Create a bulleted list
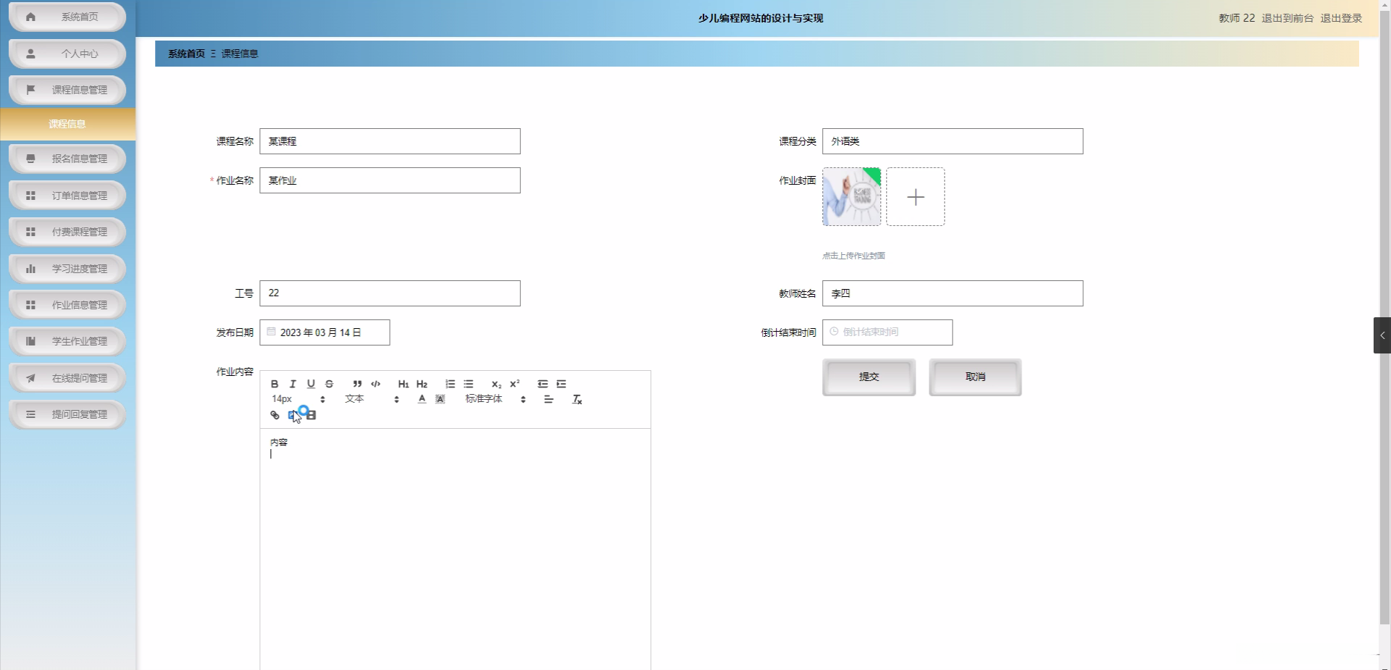 [x=469, y=384]
